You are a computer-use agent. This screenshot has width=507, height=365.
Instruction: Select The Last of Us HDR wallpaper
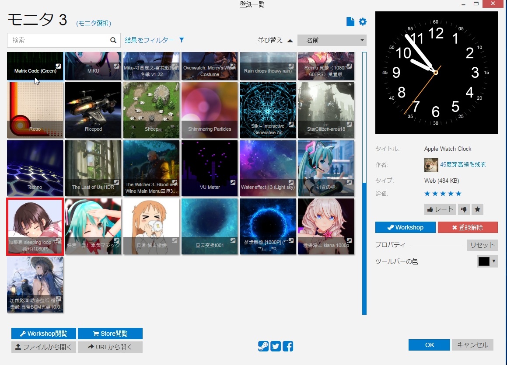coord(93,168)
